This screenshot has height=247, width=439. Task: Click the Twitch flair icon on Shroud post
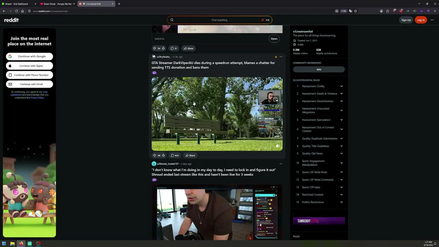[154, 180]
